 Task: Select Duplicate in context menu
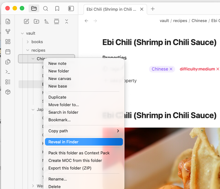coord(84,97)
